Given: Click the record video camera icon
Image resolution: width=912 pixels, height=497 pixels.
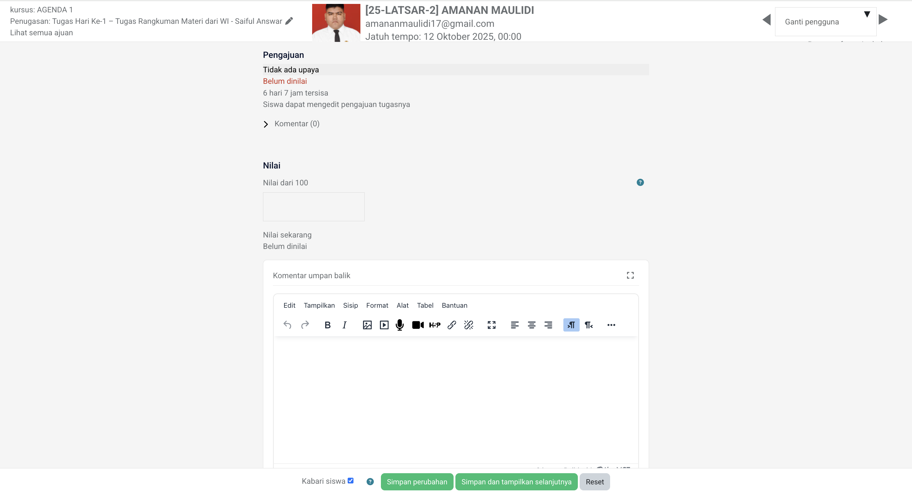Looking at the screenshot, I should tap(417, 325).
